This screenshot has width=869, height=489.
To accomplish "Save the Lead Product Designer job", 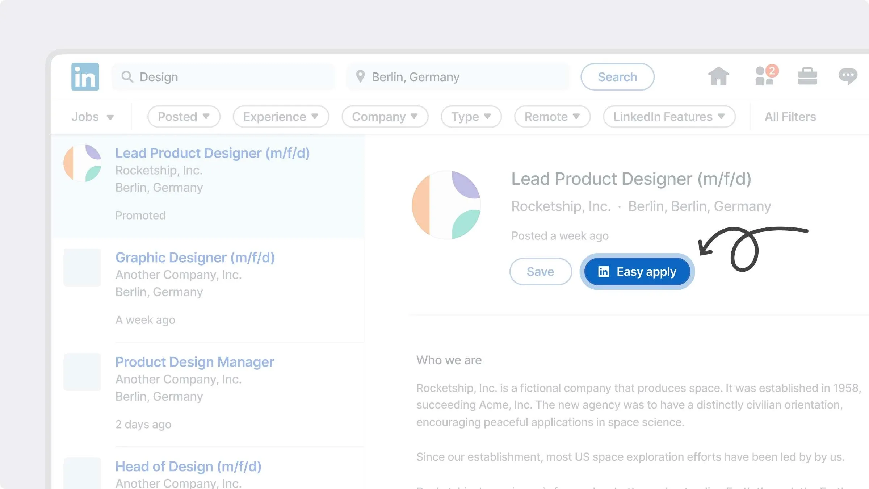I will point(541,272).
